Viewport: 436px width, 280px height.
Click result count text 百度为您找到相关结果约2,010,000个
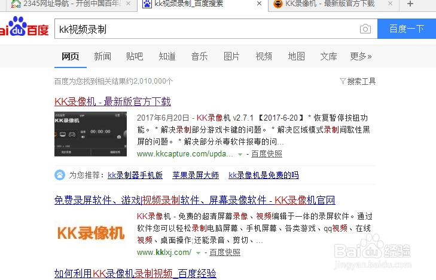114,81
